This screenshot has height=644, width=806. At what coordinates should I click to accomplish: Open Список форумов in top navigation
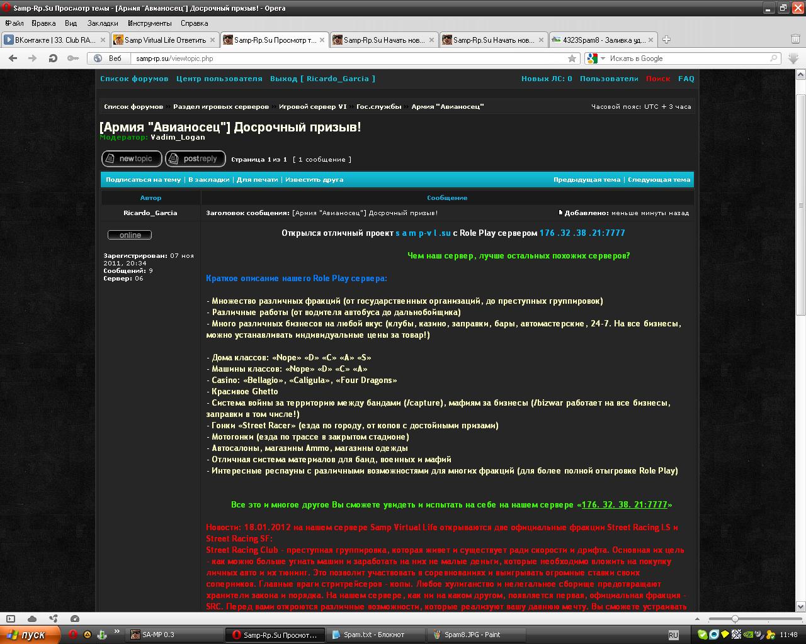click(134, 79)
